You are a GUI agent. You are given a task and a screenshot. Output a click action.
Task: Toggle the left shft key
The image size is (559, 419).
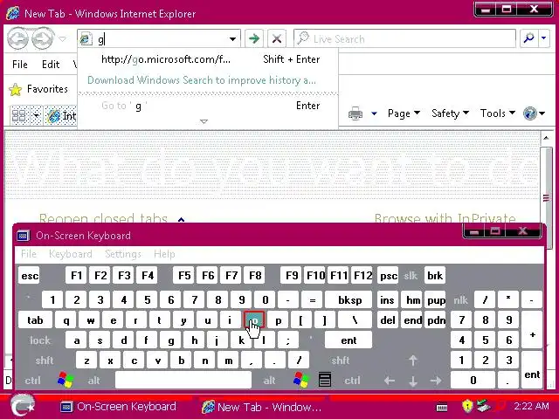(45, 361)
